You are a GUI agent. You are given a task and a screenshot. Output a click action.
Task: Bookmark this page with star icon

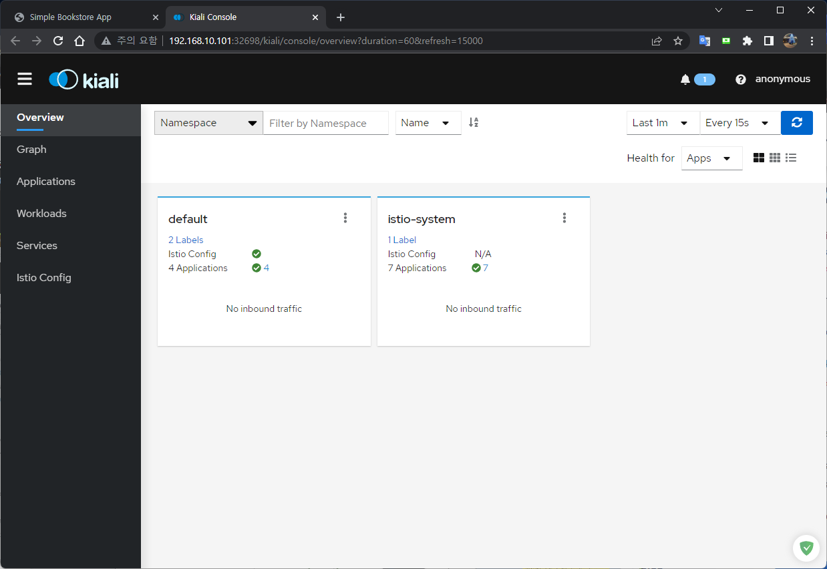(x=678, y=41)
